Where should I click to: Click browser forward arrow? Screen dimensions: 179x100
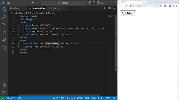123,6
